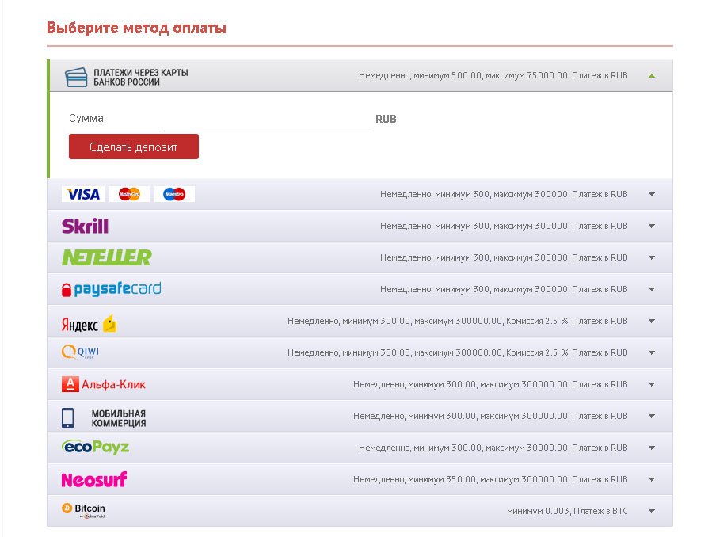Screen dimensions: 716x537
Task: Expand the QIWI row arrow
Action: click(652, 352)
